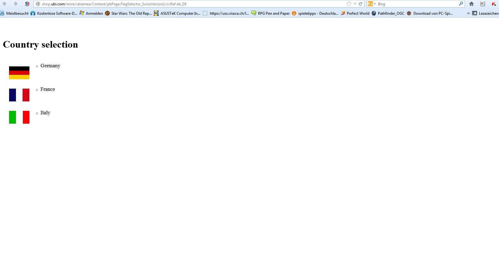Open the RPG Pen and Paper bookmark

(270, 13)
